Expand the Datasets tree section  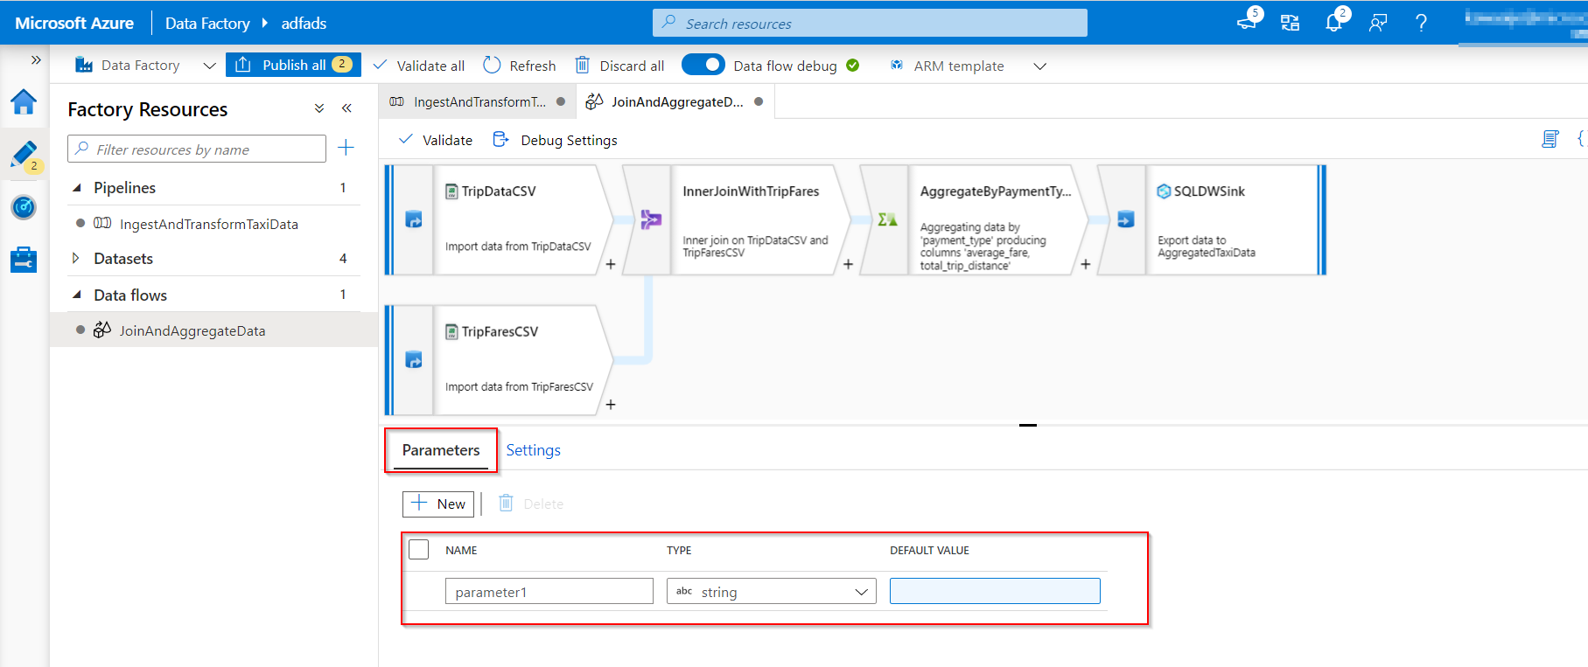pos(76,259)
